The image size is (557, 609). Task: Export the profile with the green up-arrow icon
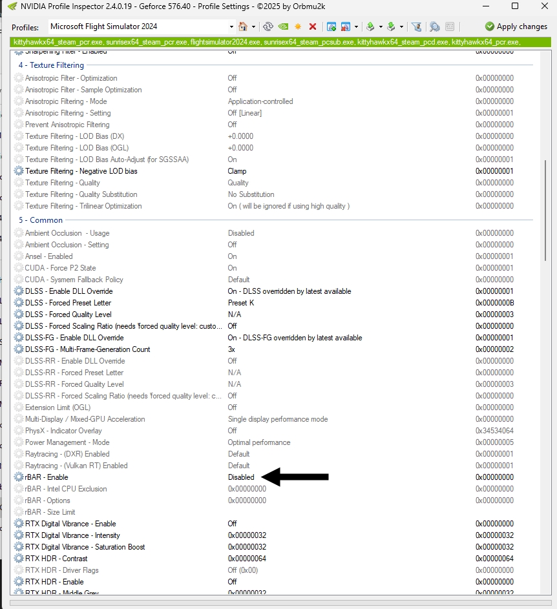click(370, 26)
